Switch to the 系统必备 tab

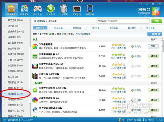click(x=114, y=28)
